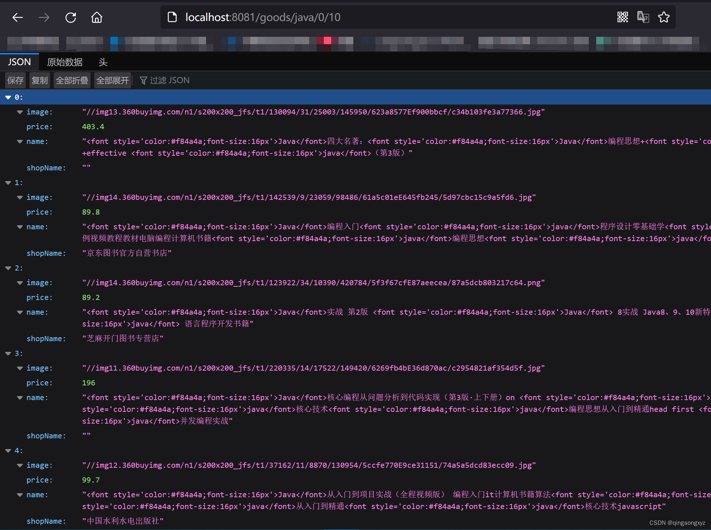The width and height of the screenshot is (711, 530).
Task: Switch to the 原始数据 tab
Action: 65,62
